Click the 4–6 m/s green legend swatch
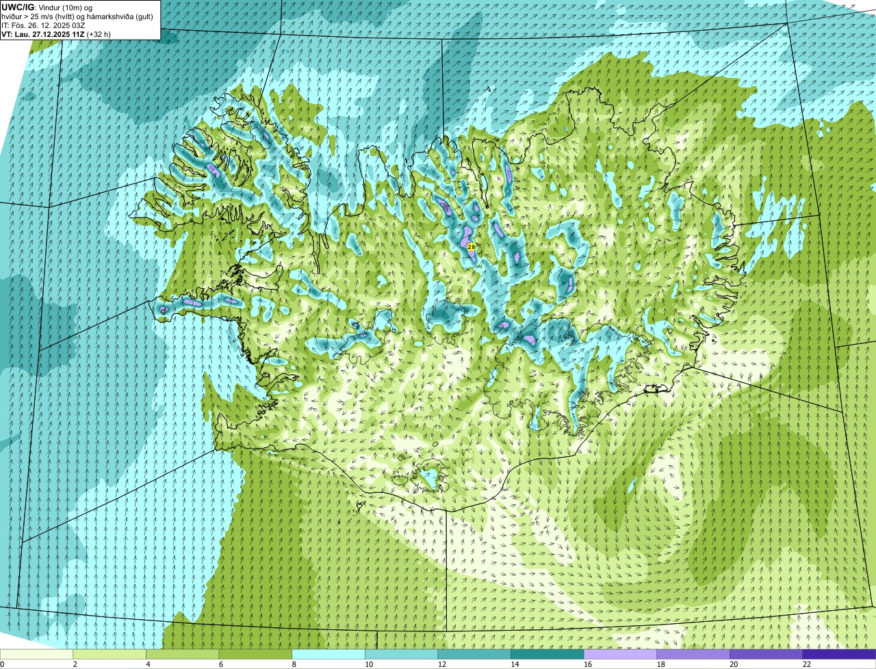Image resolution: width=876 pixels, height=669 pixels. pyautogui.click(x=182, y=654)
